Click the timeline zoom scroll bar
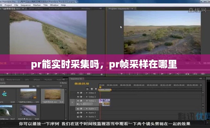The image size is (210, 128). click(x=105, y=90)
